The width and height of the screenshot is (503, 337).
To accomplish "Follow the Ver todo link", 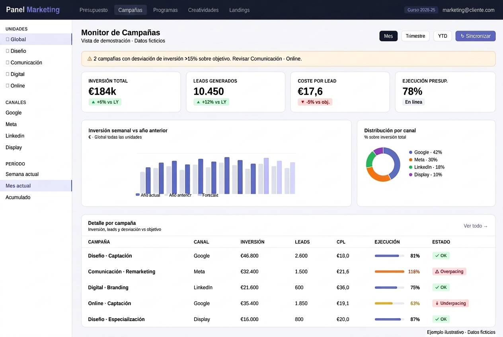I will pyautogui.click(x=476, y=226).
